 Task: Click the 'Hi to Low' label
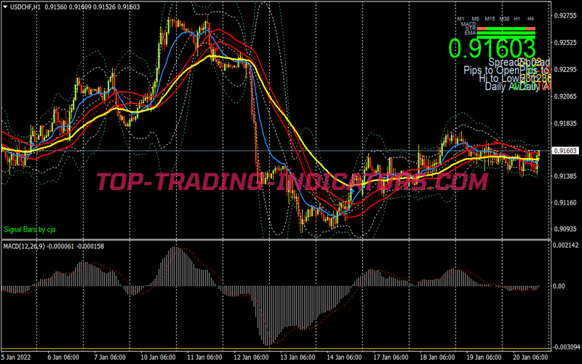pyautogui.click(x=499, y=79)
